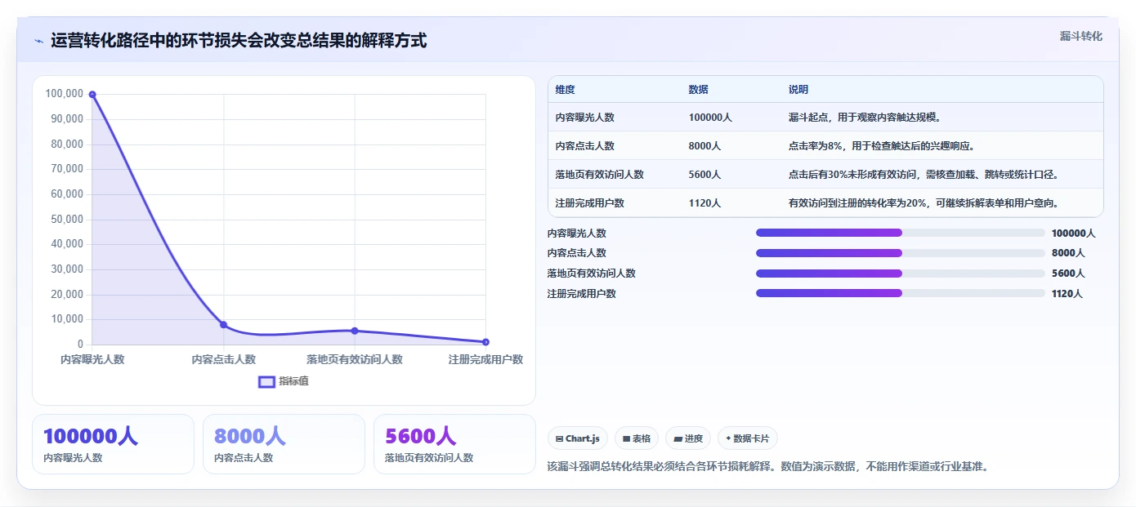This screenshot has width=1136, height=507.
Task: Open the 8000人 内容点击人数 stat card
Action: [x=284, y=444]
